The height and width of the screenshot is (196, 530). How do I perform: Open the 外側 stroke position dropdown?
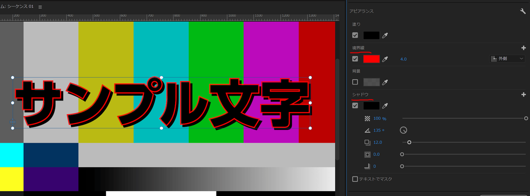[507, 59]
